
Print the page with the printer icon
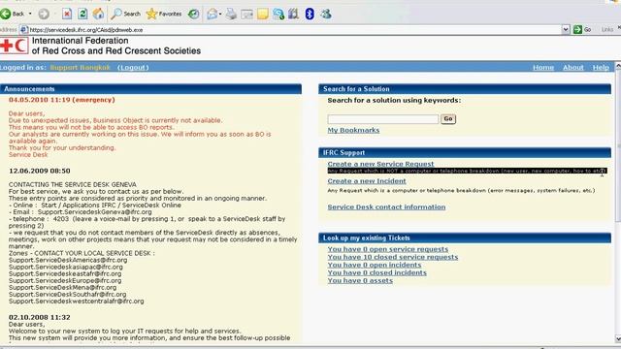(231, 15)
